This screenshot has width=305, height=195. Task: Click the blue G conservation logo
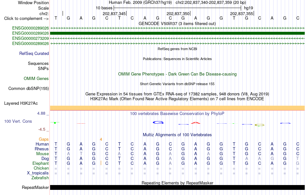pyautogui.click(x=158, y=122)
